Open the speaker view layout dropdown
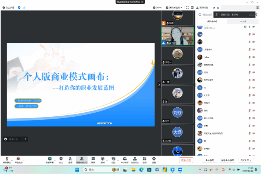The width and height of the screenshot is (261, 174). pyautogui.click(x=174, y=8)
